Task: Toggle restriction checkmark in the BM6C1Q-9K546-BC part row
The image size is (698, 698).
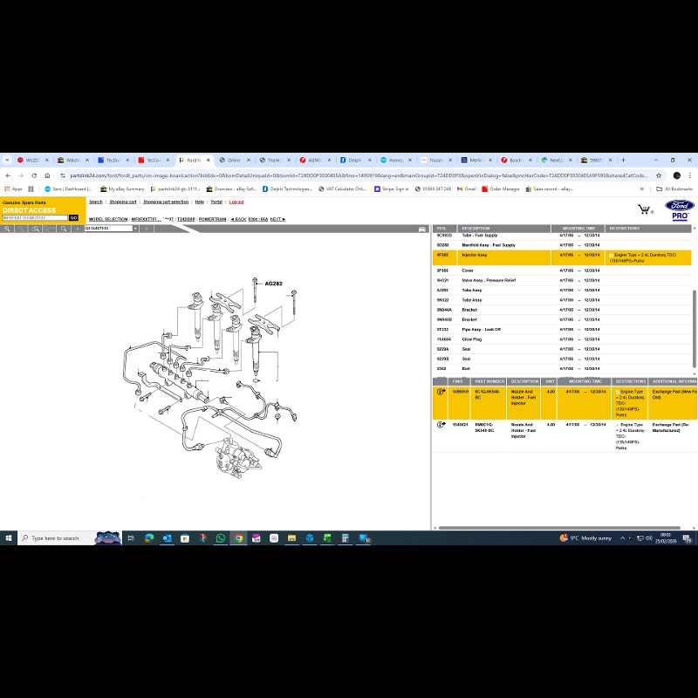Action: pyautogui.click(x=618, y=425)
